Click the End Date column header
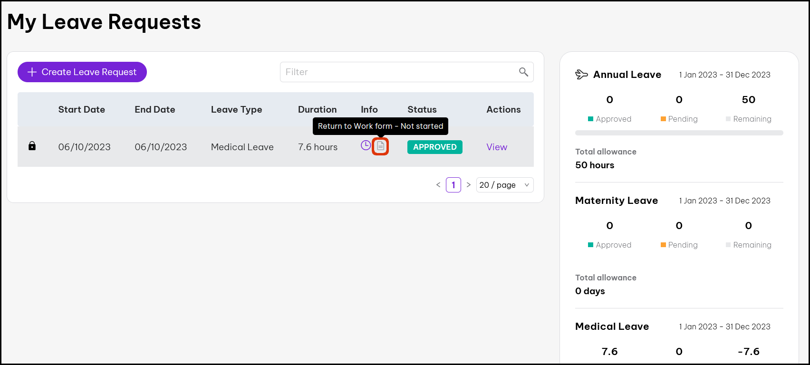This screenshot has width=810, height=365. (x=155, y=109)
